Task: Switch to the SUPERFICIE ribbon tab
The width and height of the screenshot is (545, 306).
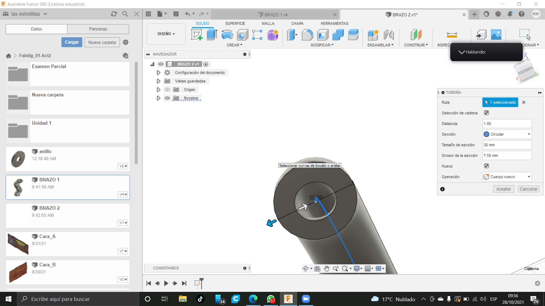Action: (x=235, y=24)
